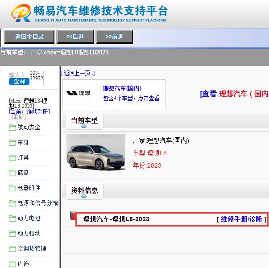Viewport: 269px width, 268px height.
Task: Go forward with >>前进 button
Action: [114, 37]
